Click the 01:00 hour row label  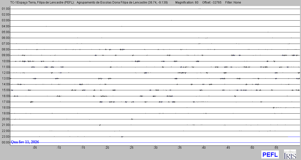pyautogui.click(x=5, y=9)
